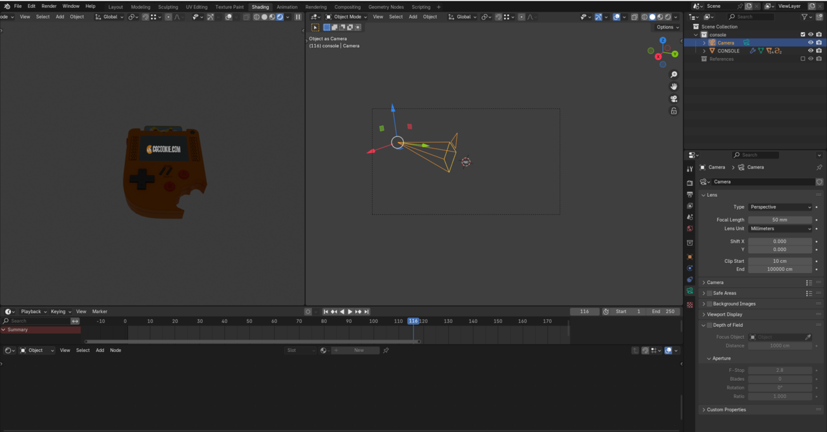Expand the Camera object in the outliner
Image resolution: width=827 pixels, height=432 pixels.
[704, 43]
